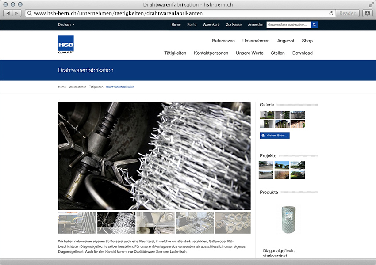Select the second slideshow thumbnail with the barbed wire roll
Image resolution: width=376 pixels, height=265 pixels.
tap(116, 223)
